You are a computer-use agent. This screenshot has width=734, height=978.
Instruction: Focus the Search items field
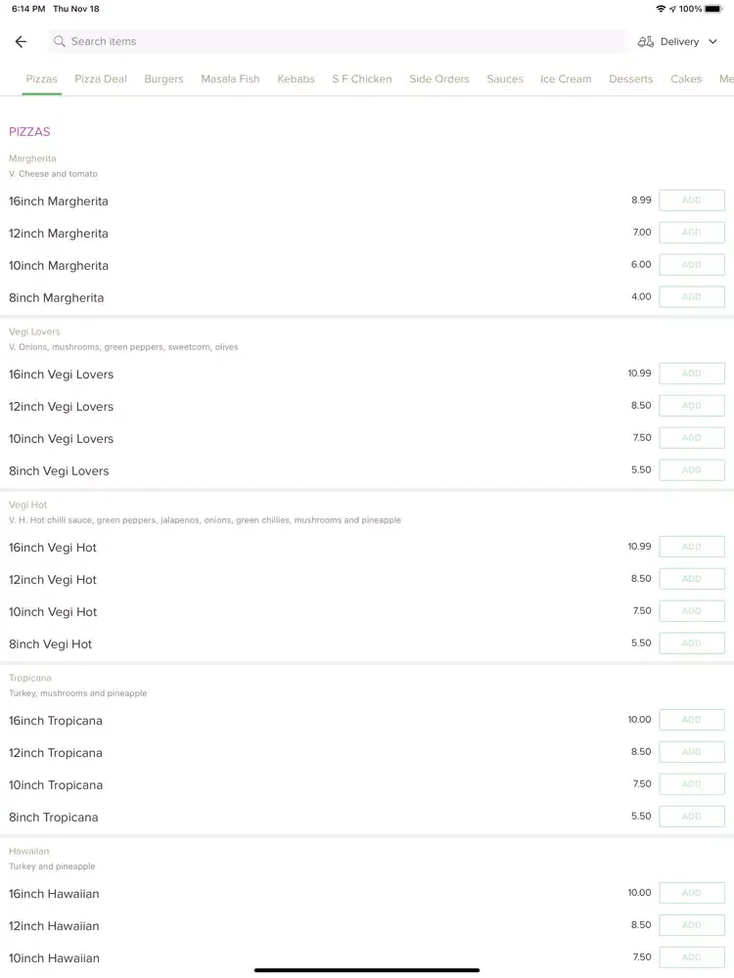[x=338, y=41]
